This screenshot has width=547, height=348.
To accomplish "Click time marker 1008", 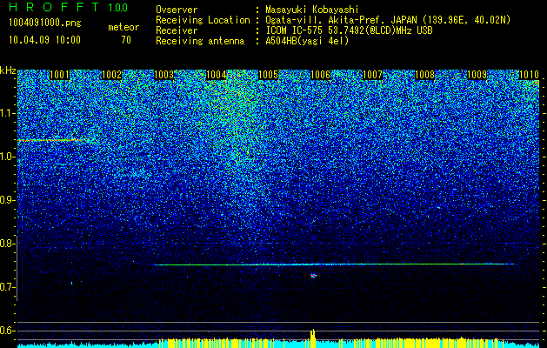I will pyautogui.click(x=424, y=75).
